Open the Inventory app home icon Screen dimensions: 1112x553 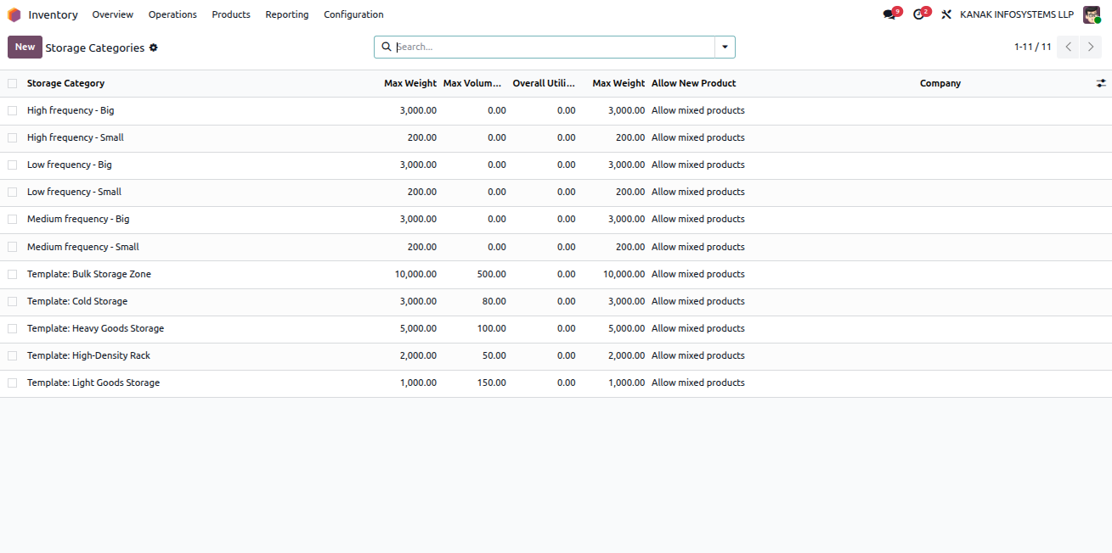point(14,14)
